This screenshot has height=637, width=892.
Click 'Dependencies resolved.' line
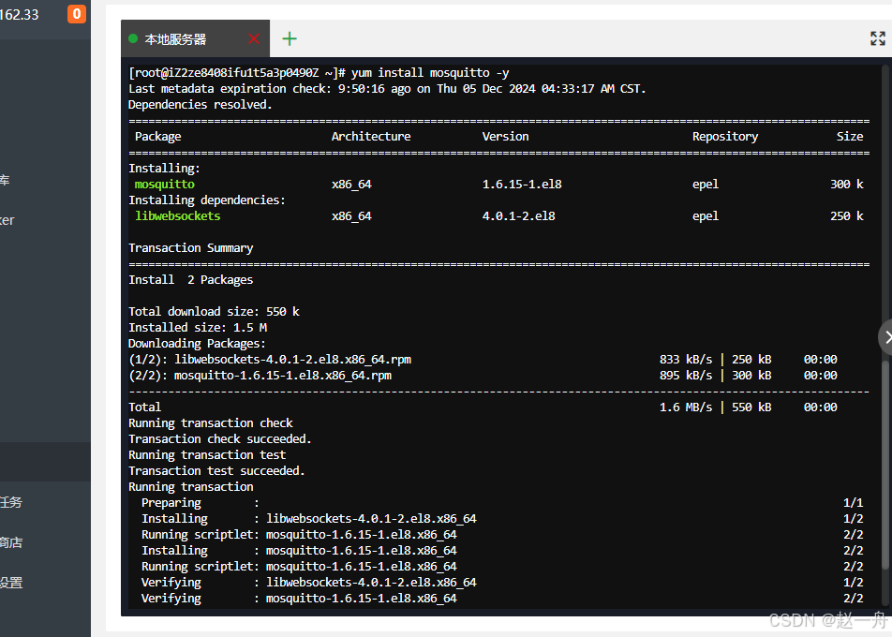tap(201, 105)
